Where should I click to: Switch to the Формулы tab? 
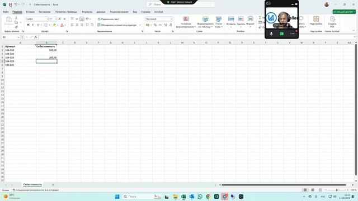coord(87,12)
